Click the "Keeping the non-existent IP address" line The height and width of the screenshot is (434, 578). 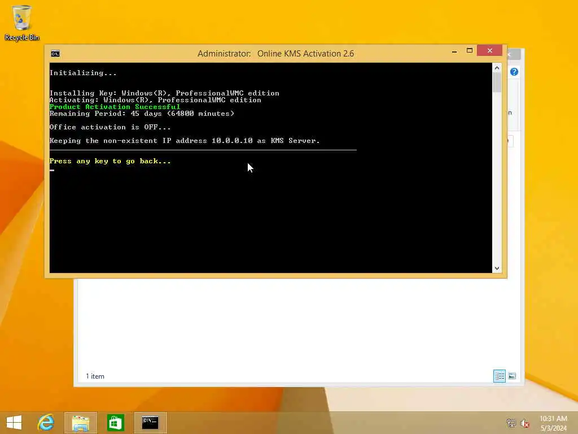tap(185, 141)
